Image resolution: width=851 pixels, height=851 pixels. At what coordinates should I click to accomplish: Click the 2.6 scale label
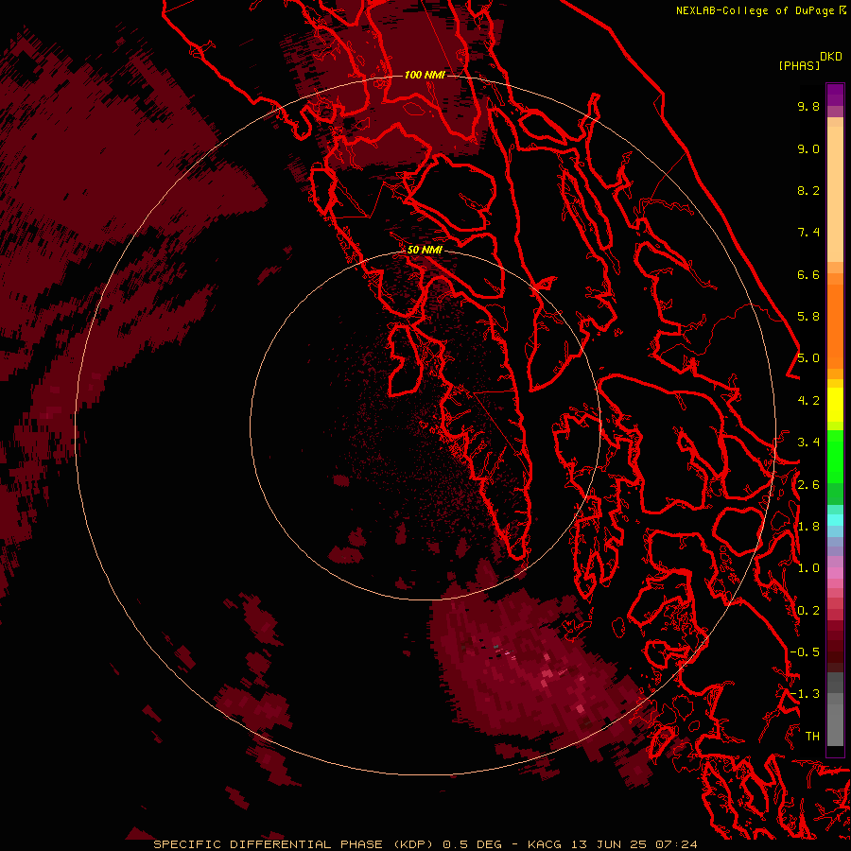click(808, 485)
